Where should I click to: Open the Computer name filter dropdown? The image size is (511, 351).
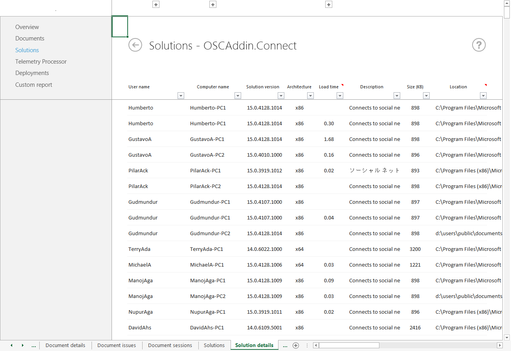pyautogui.click(x=238, y=95)
